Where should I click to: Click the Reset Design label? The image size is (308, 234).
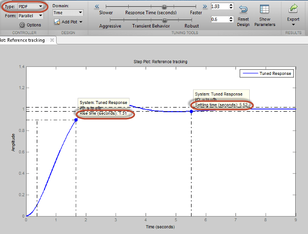click(243, 22)
